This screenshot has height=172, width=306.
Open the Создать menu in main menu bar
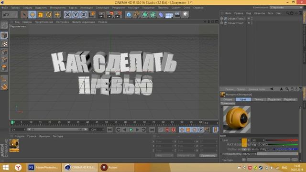(27, 8)
